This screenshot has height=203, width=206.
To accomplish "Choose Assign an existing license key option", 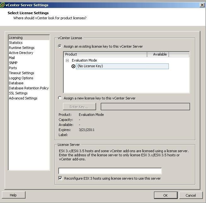I will click(60, 46).
